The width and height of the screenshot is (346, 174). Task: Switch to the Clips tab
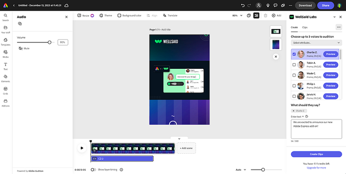(x=305, y=27)
